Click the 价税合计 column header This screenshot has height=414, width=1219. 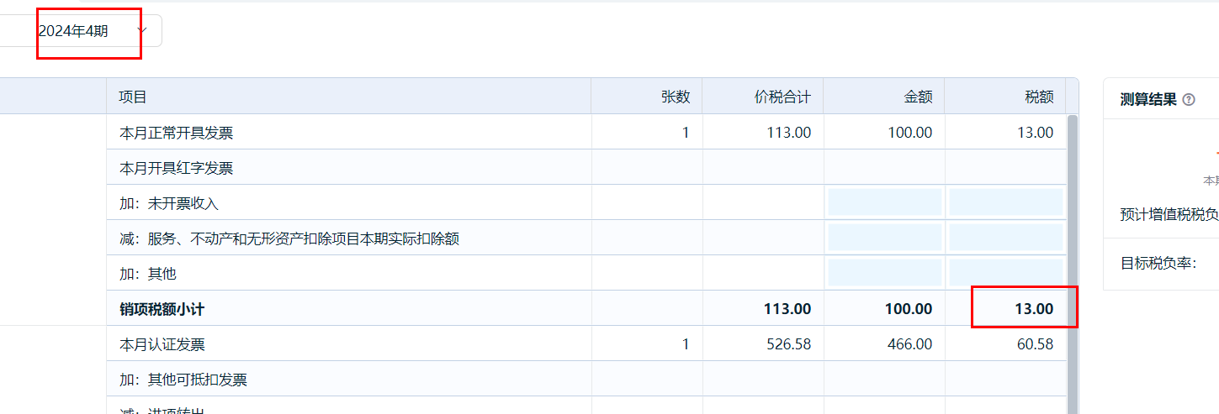782,97
